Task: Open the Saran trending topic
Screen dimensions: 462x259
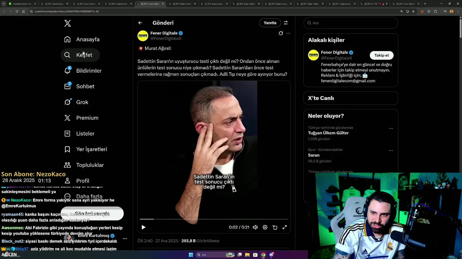Action: (x=314, y=155)
